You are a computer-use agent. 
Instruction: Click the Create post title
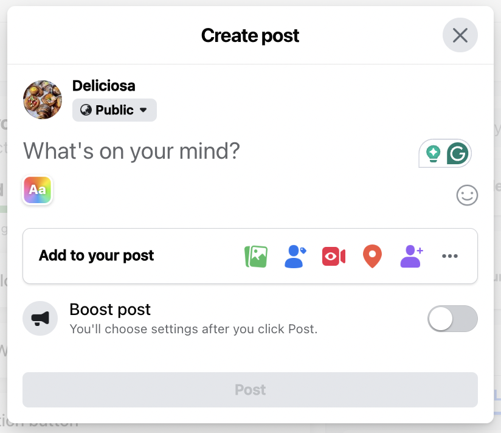[x=250, y=35]
